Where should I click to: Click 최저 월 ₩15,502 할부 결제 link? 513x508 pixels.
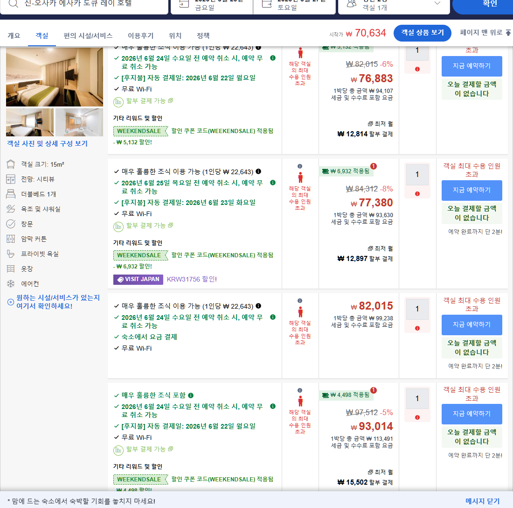pyautogui.click(x=365, y=477)
